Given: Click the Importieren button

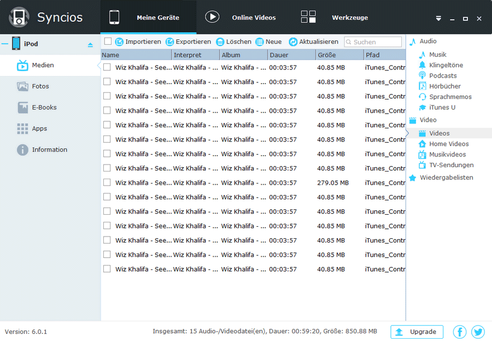Looking at the screenshot, I should (138, 42).
